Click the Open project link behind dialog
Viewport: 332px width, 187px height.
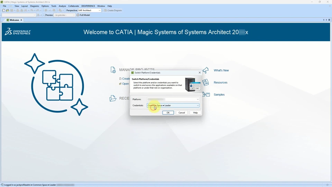click(x=124, y=84)
